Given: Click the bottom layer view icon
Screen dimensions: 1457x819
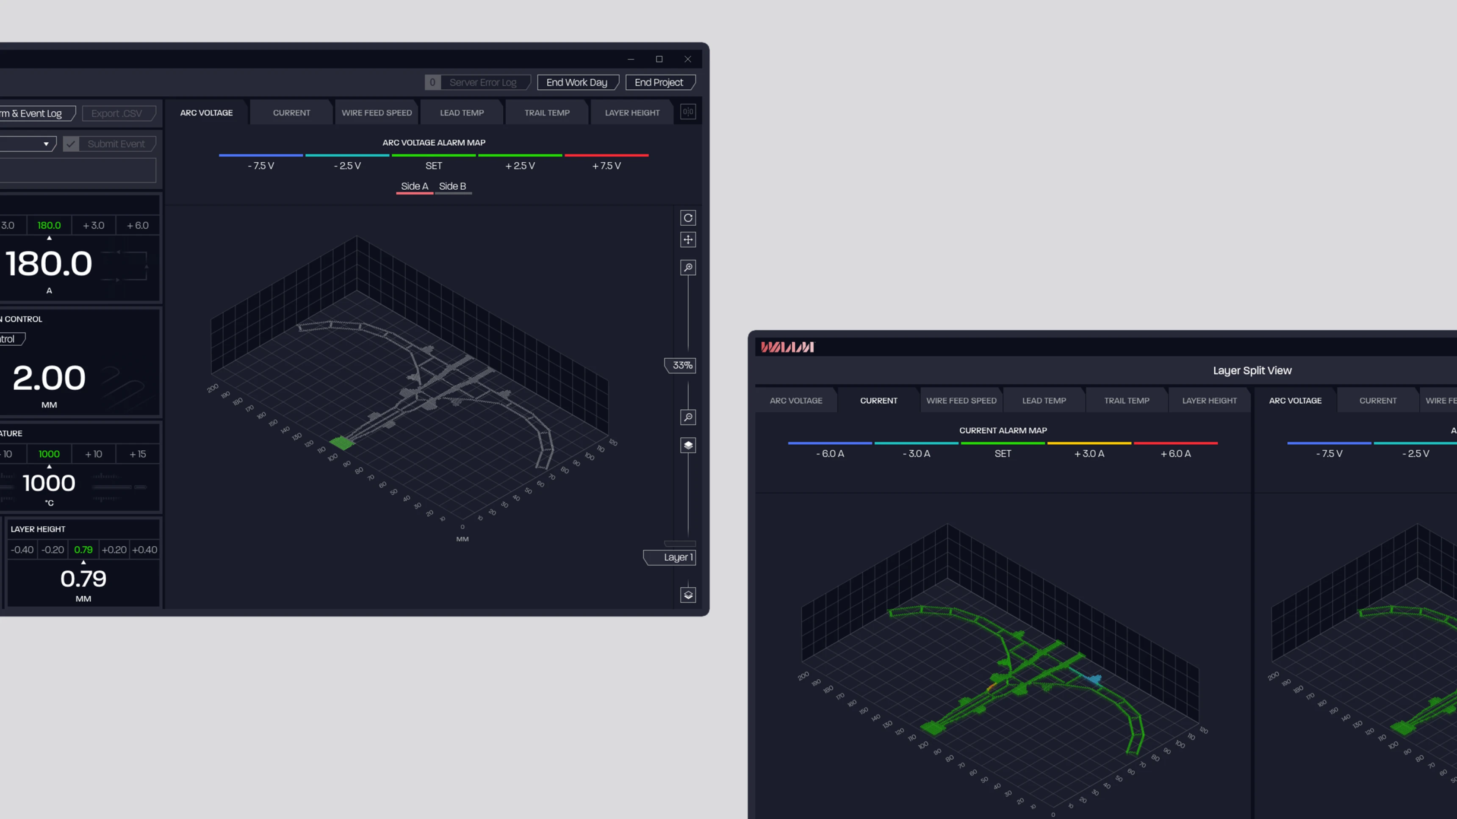Looking at the screenshot, I should click(x=688, y=595).
